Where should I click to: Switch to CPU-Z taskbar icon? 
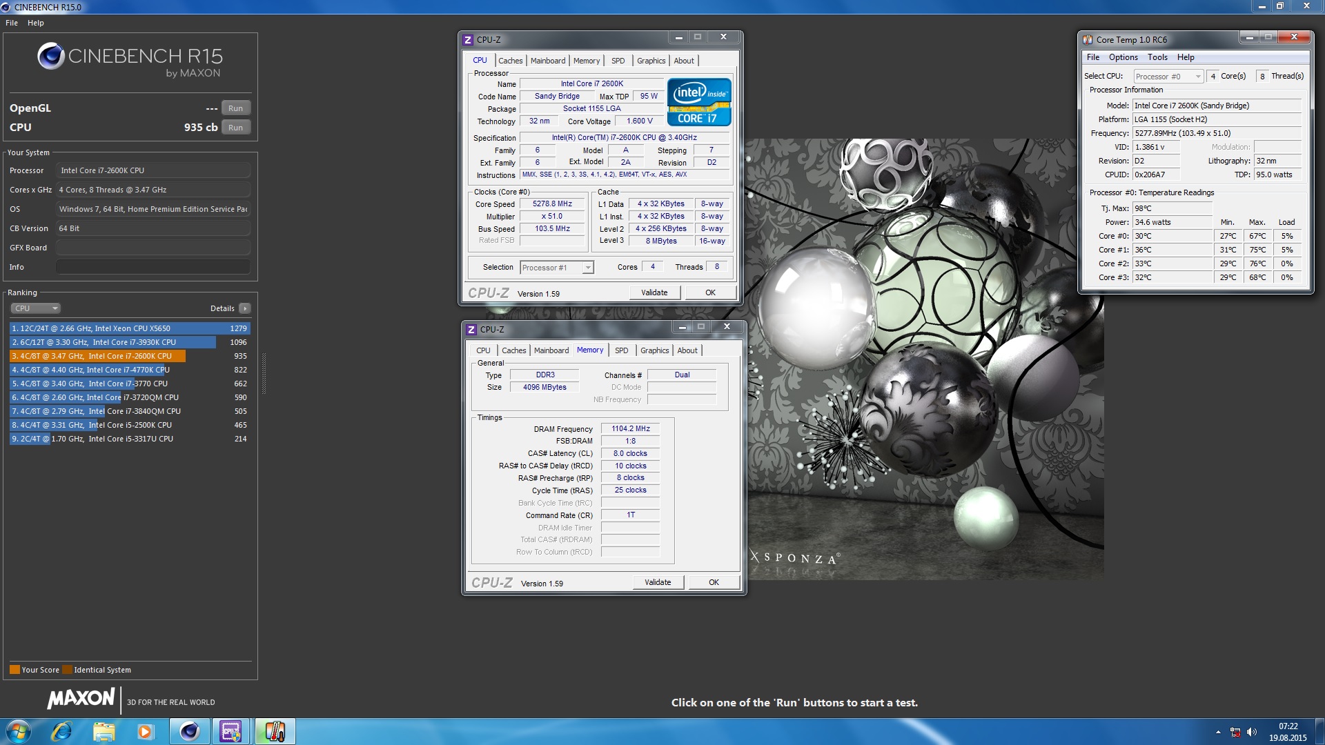(231, 731)
